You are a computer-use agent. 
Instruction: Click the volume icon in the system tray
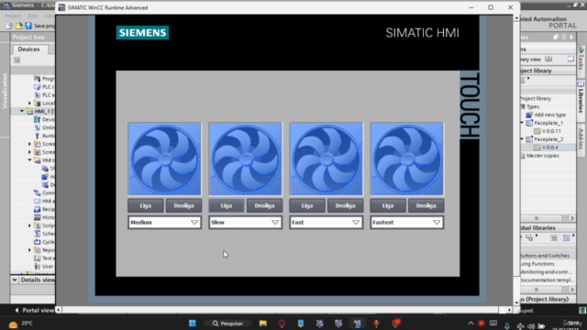tap(531, 326)
